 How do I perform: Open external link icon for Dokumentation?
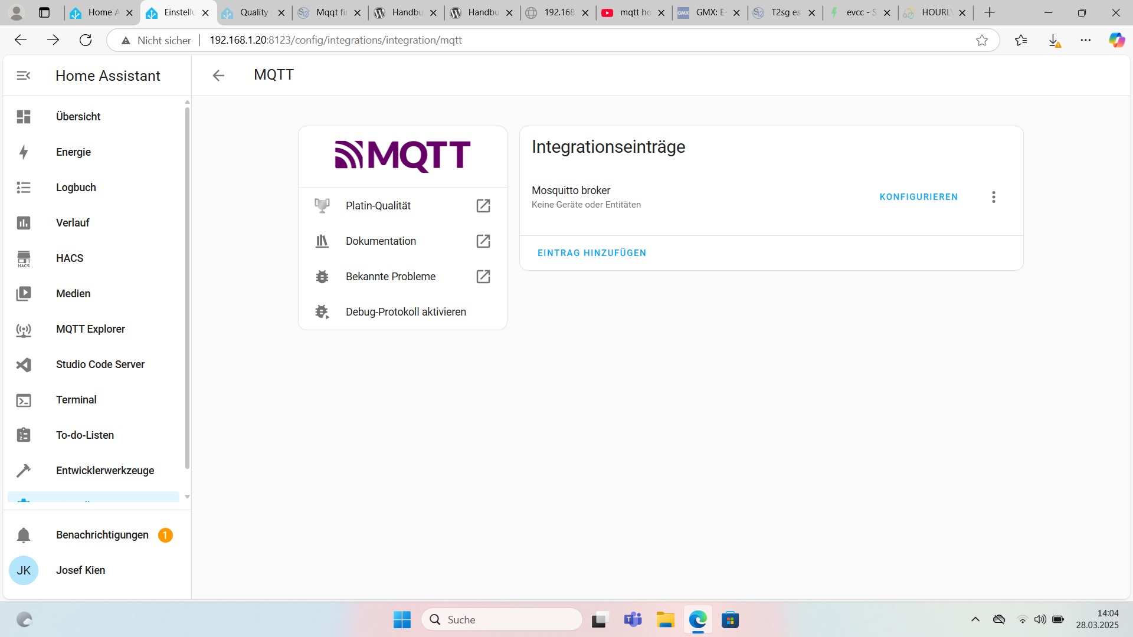(483, 241)
